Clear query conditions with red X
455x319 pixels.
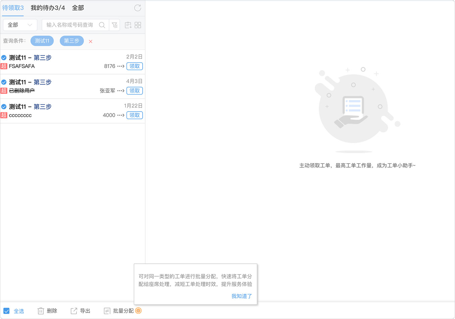91,42
